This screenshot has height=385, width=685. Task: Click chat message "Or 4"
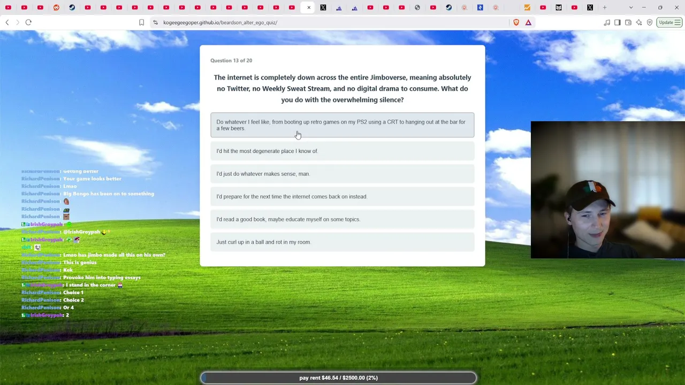click(x=68, y=307)
